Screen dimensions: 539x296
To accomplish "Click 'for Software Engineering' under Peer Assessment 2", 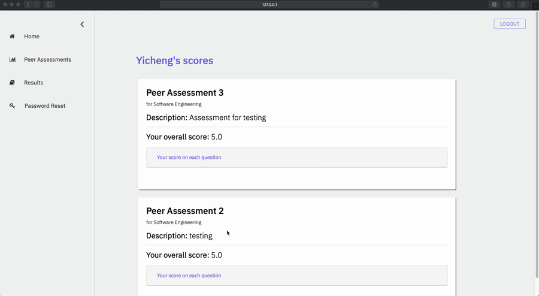I will 174,222.
